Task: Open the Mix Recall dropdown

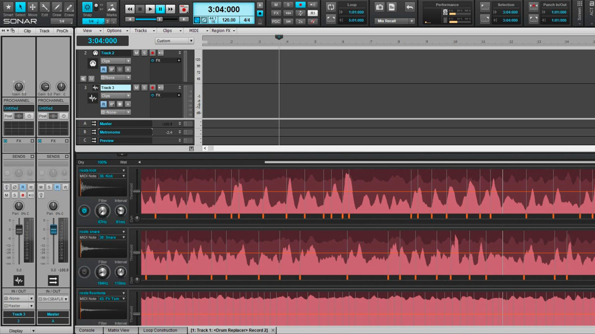Action: click(x=412, y=21)
